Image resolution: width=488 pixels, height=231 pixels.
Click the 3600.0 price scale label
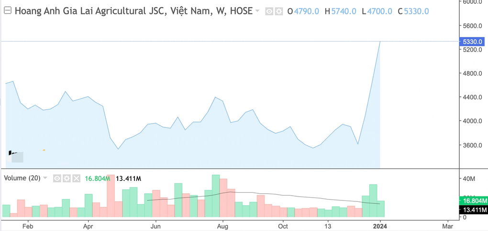pos(473,145)
